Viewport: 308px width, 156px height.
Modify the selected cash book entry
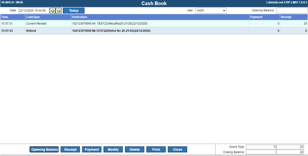tap(113, 150)
